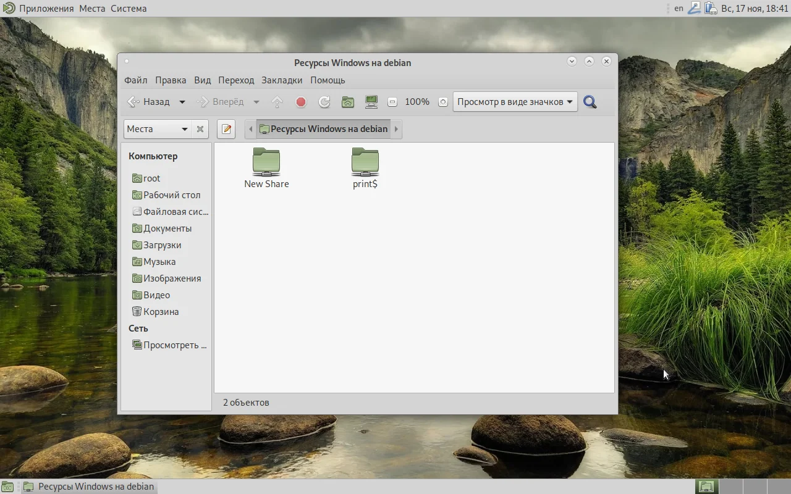Click the Reload icon in toolbar
791x494 pixels.
[324, 102]
